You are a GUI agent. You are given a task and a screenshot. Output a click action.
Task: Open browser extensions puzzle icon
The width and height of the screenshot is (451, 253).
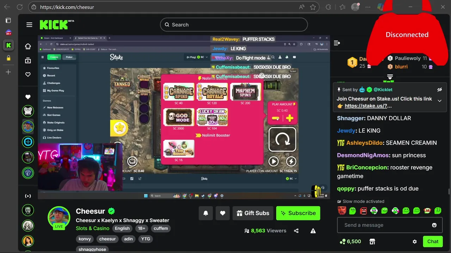[328, 7]
